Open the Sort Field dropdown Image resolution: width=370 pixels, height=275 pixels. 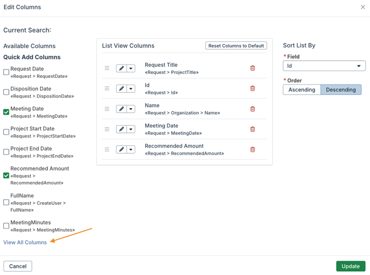tap(324, 66)
